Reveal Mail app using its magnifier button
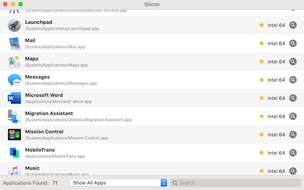This screenshot has width=304, height=190. click(x=293, y=43)
